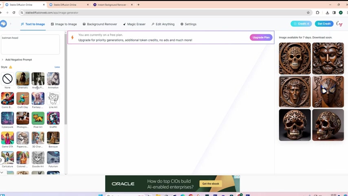Collapse styles with Less link
This screenshot has height=196, width=348.
coord(57,67)
